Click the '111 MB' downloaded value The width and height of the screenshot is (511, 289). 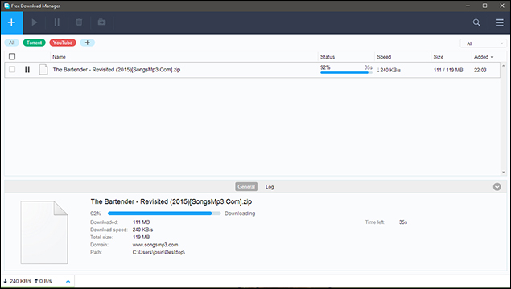click(141, 222)
